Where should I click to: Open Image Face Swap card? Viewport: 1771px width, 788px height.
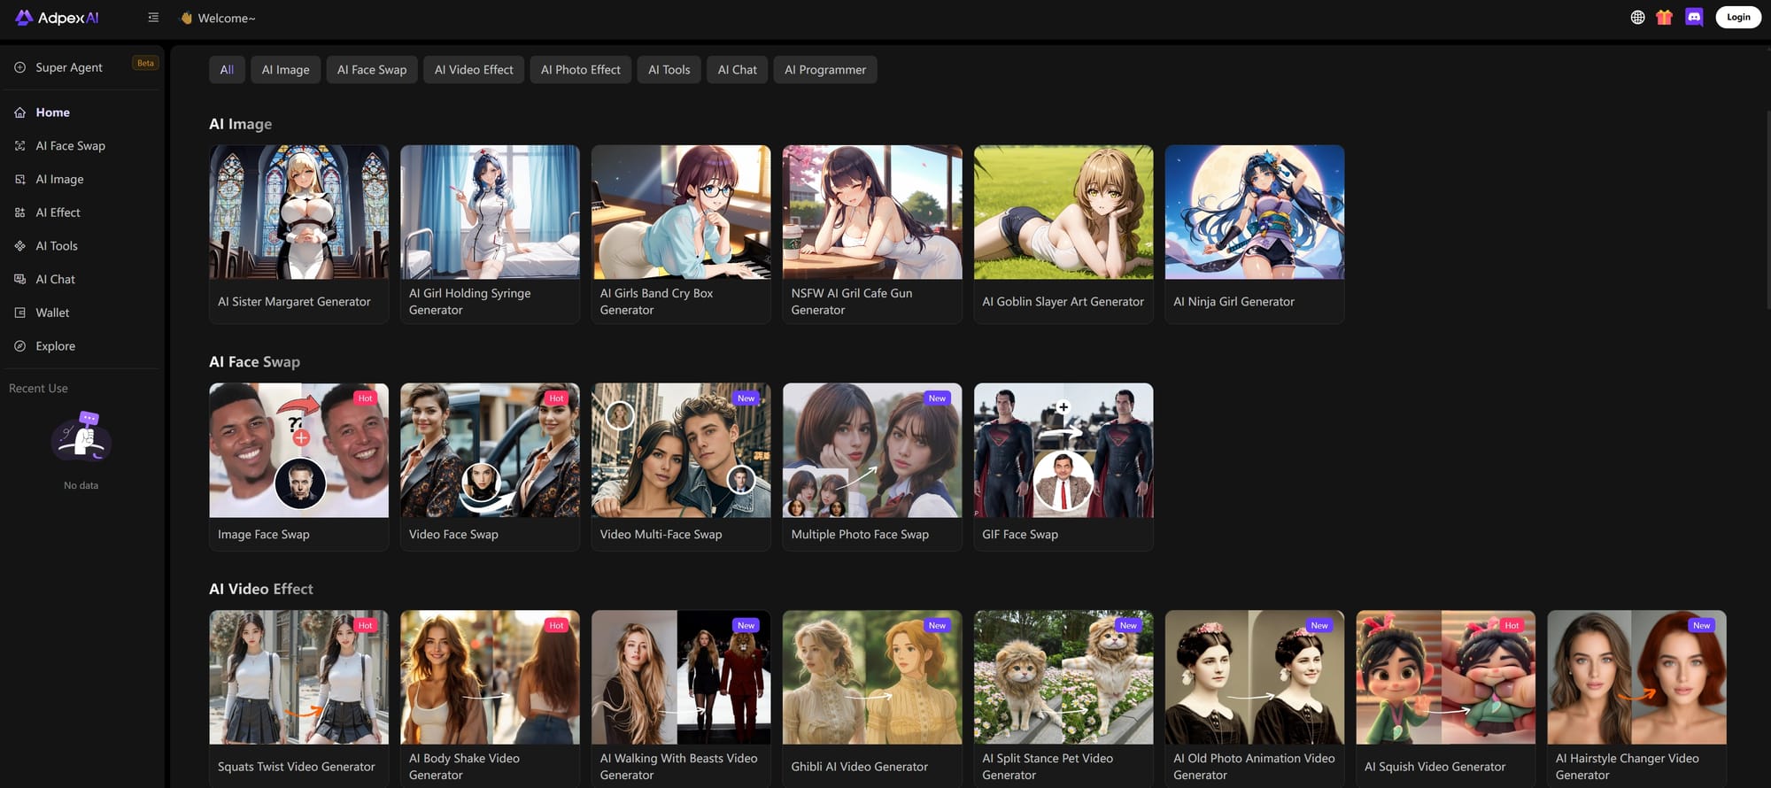click(298, 467)
